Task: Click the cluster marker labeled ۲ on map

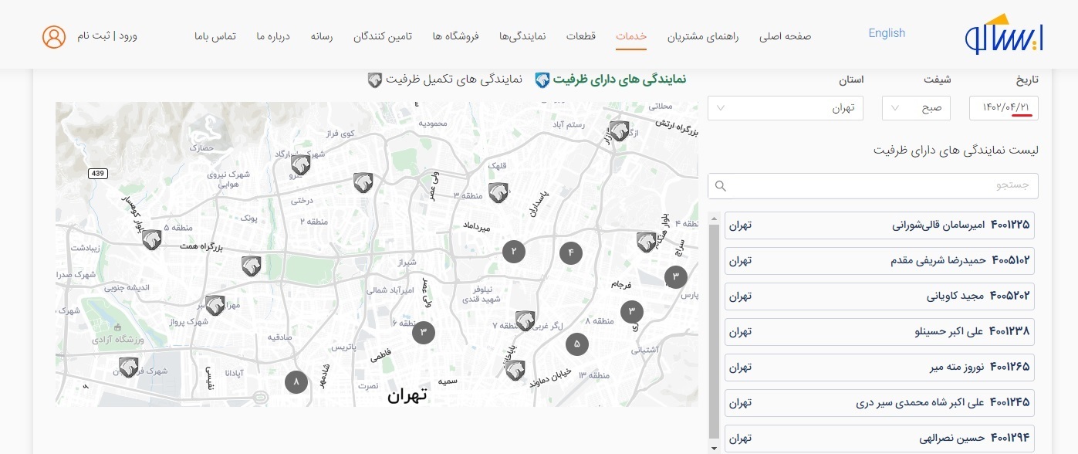Action: point(514,252)
